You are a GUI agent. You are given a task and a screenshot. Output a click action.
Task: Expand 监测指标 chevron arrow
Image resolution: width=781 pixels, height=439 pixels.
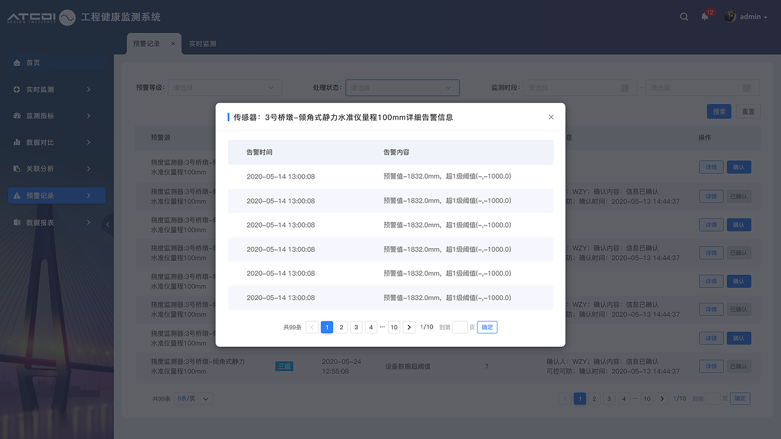pyautogui.click(x=88, y=116)
